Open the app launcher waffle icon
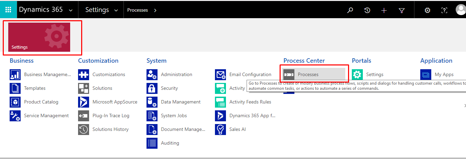 coord(8,10)
